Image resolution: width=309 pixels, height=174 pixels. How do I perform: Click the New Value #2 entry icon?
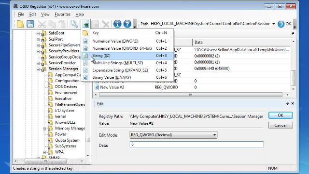click(x=97, y=87)
